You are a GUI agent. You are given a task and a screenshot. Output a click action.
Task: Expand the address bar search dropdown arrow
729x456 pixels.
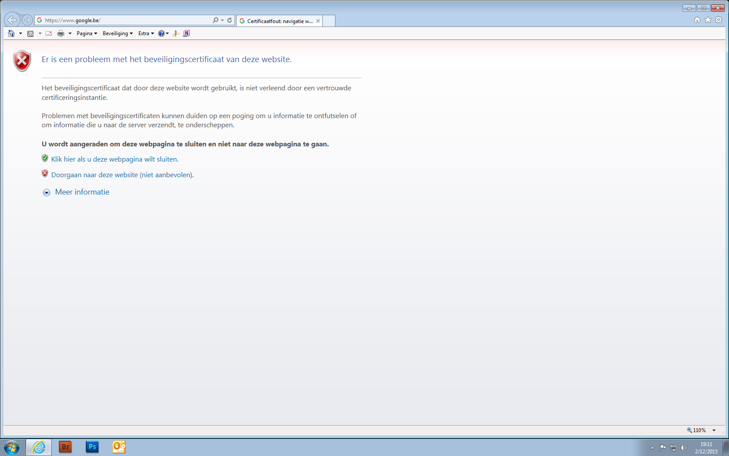[x=223, y=20]
